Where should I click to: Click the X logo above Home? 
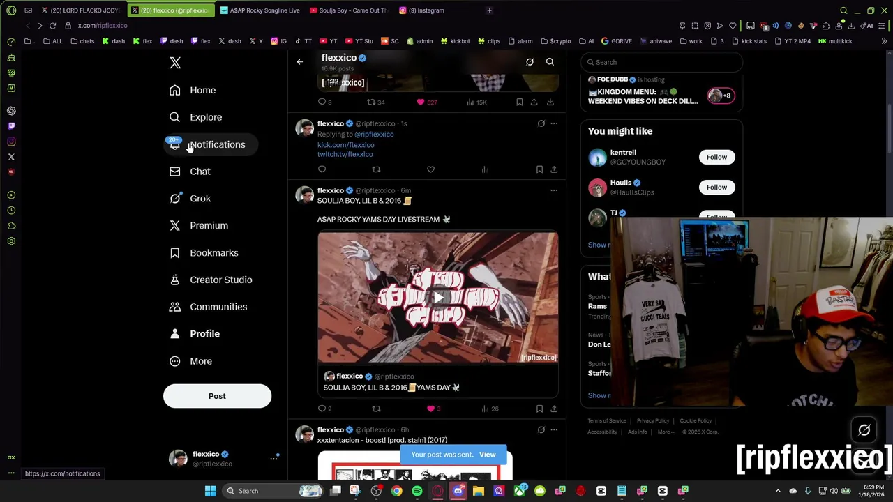click(x=175, y=63)
